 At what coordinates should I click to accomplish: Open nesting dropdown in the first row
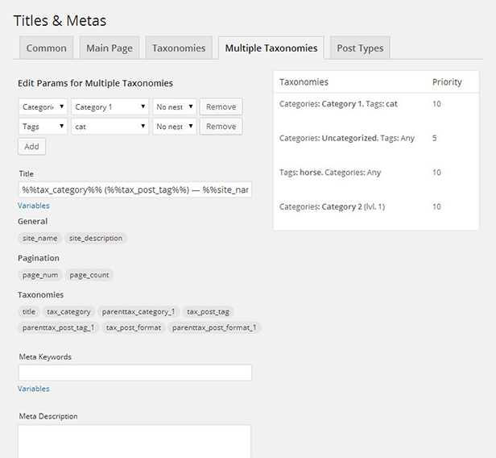point(174,106)
